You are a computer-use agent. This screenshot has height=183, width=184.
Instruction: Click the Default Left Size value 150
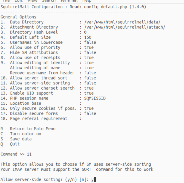(88, 37)
